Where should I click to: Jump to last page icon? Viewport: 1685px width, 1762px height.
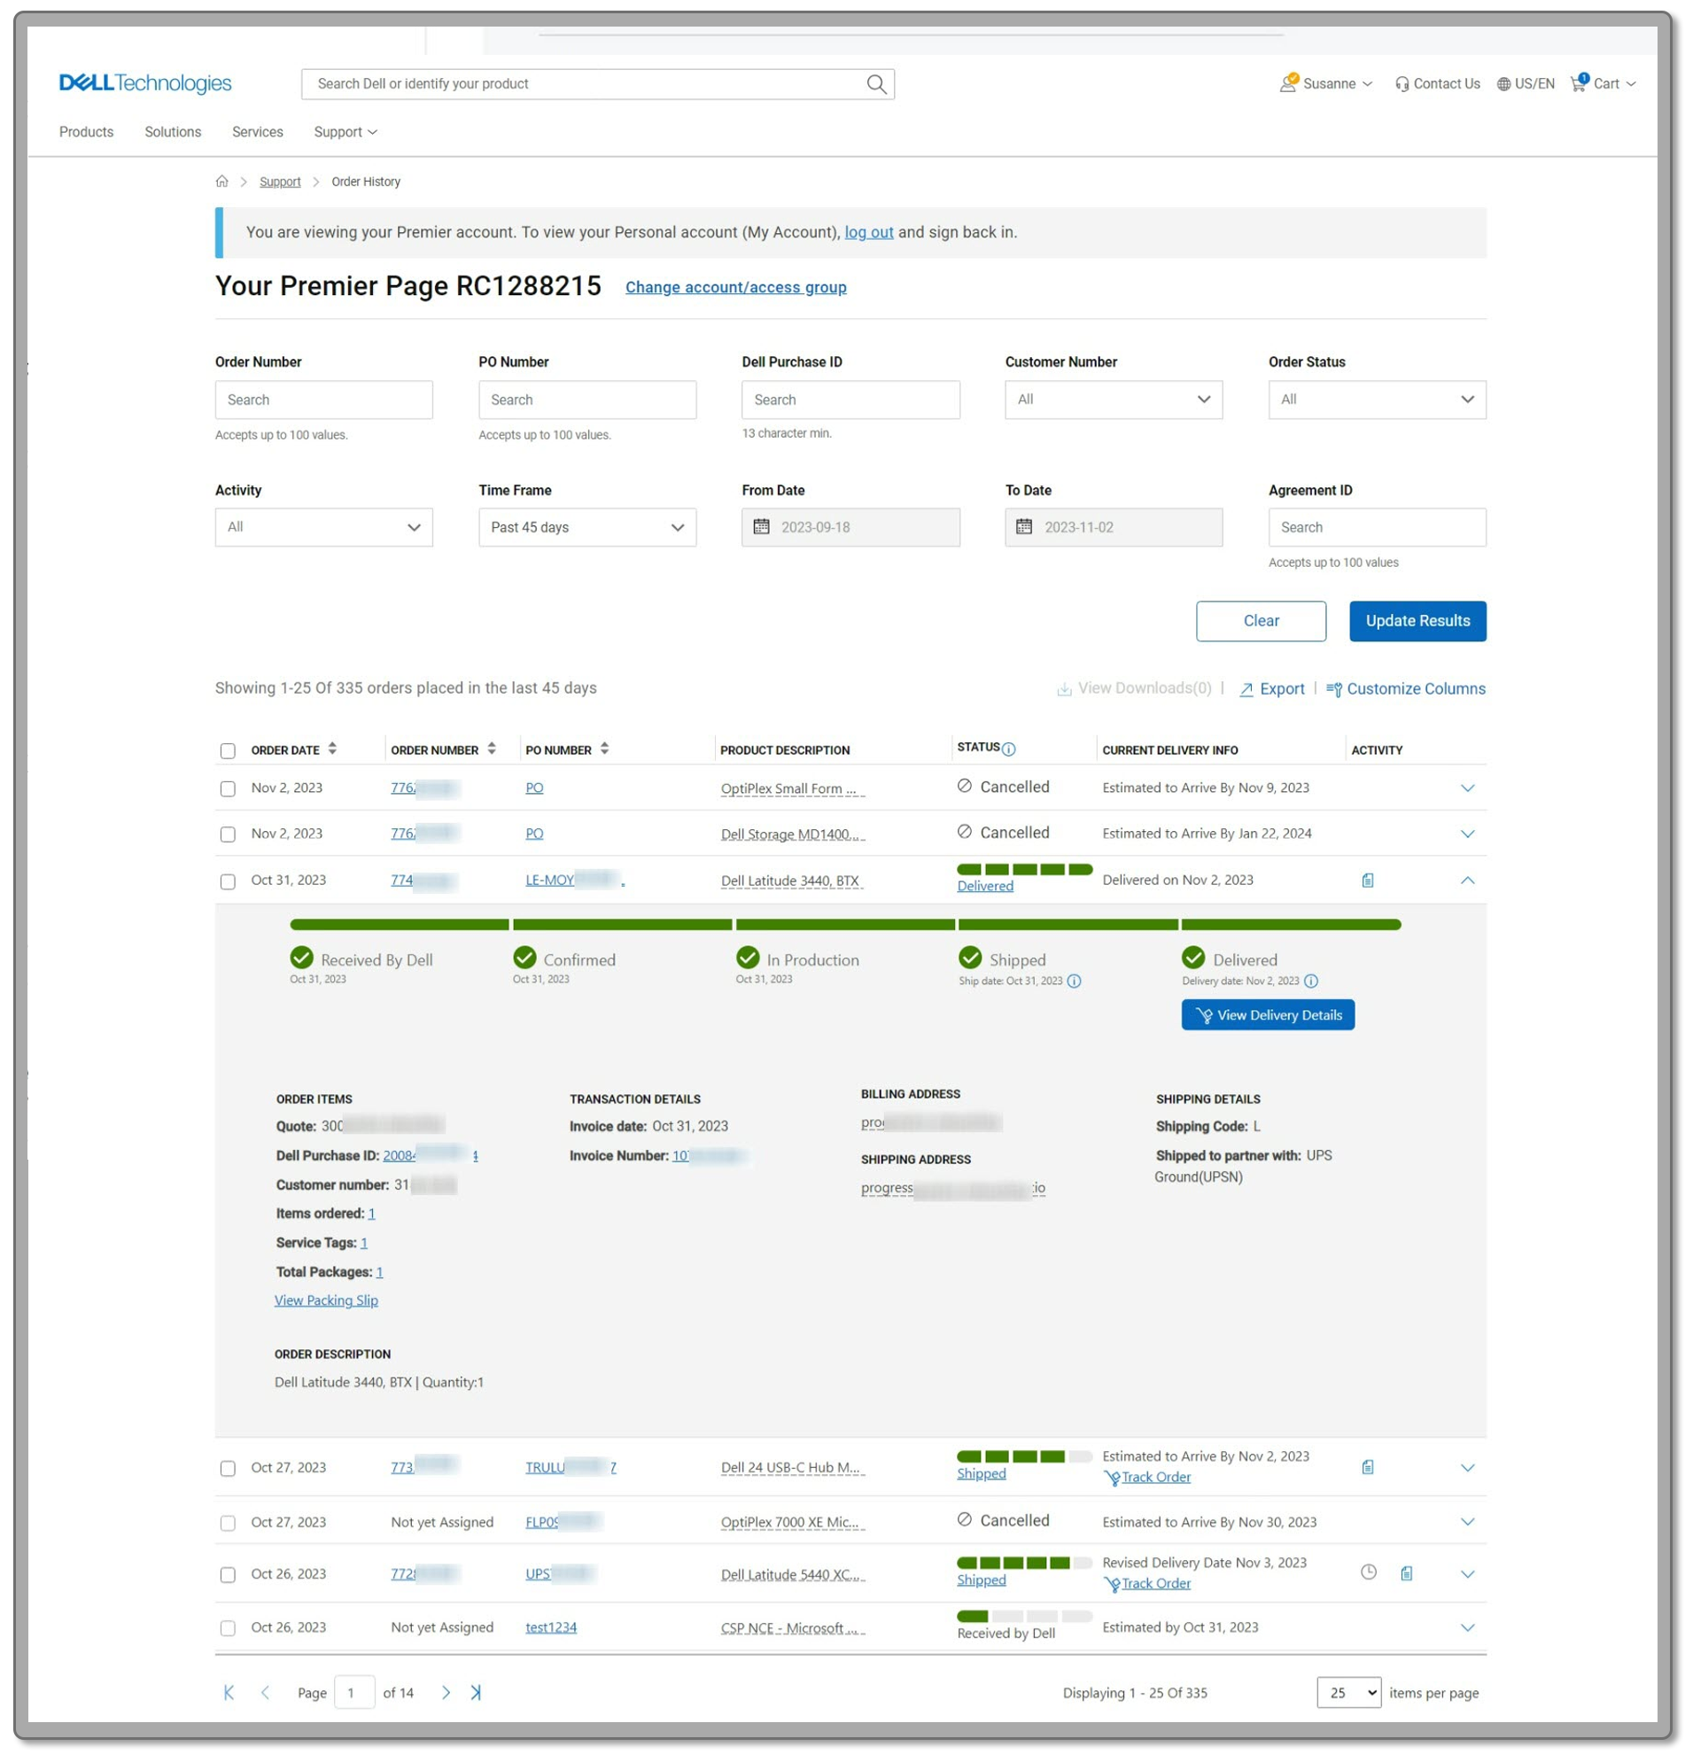(x=476, y=1692)
